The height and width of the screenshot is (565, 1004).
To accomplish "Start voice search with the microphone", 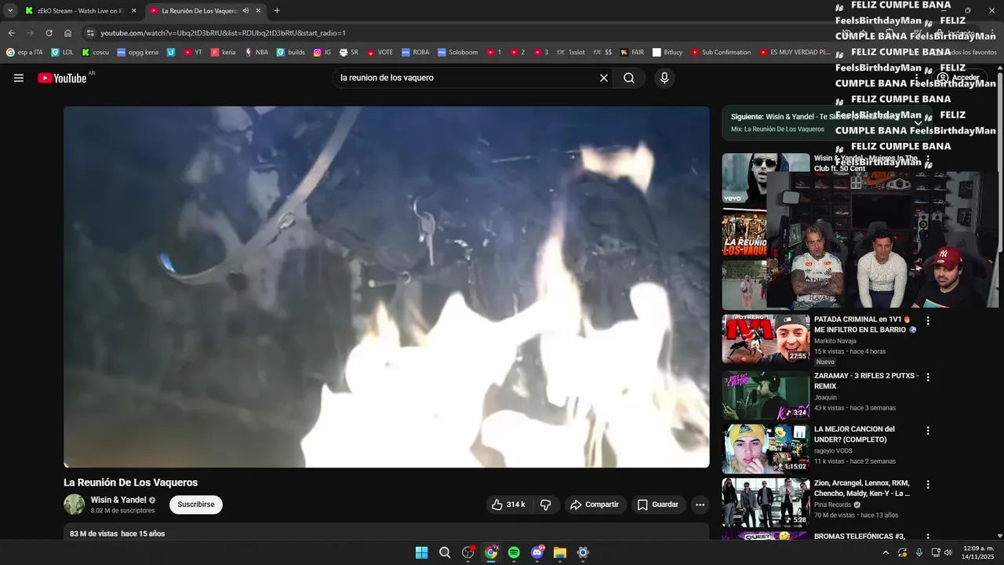I will (664, 78).
